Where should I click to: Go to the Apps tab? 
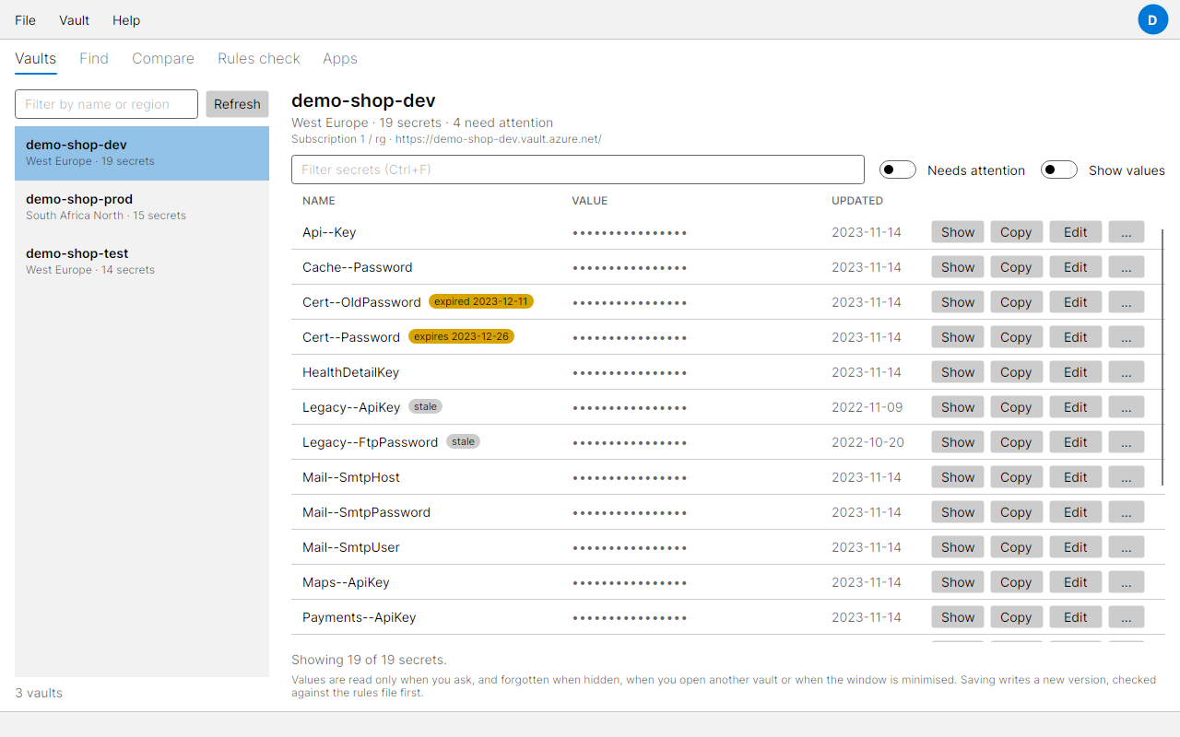[x=340, y=58]
